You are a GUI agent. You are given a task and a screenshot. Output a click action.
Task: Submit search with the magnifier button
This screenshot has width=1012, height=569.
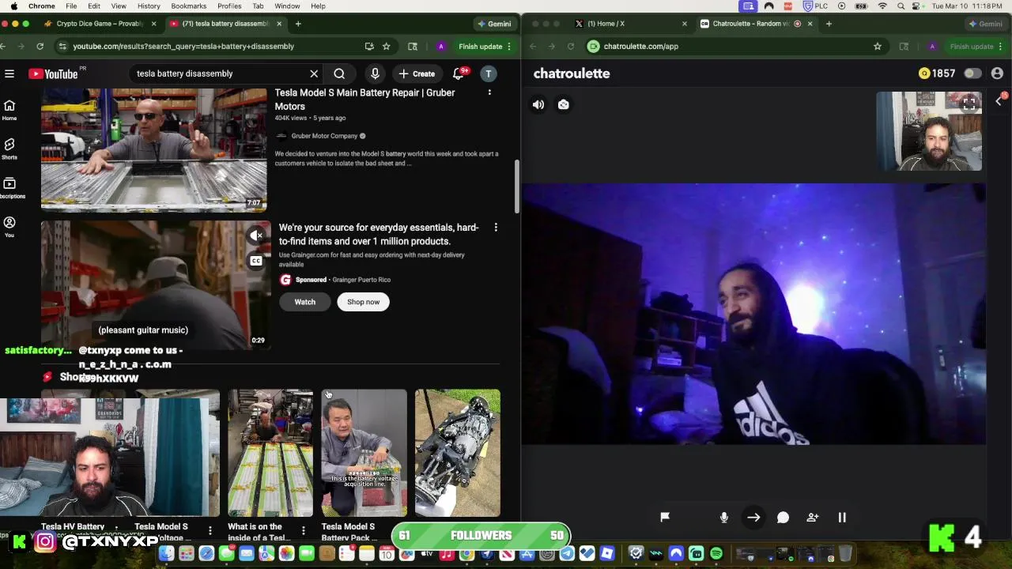point(339,73)
